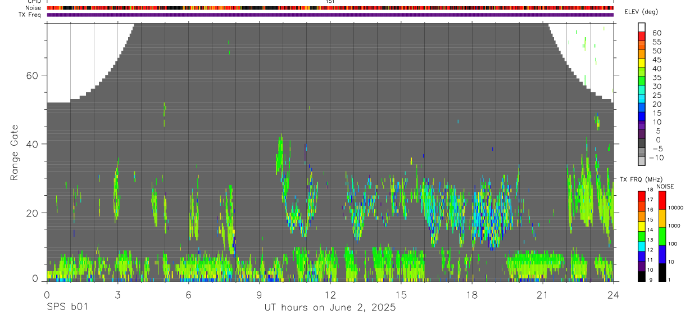Pick NOISE blue band between 10 and 100
This screenshot has height=319, width=690.
pos(661,254)
